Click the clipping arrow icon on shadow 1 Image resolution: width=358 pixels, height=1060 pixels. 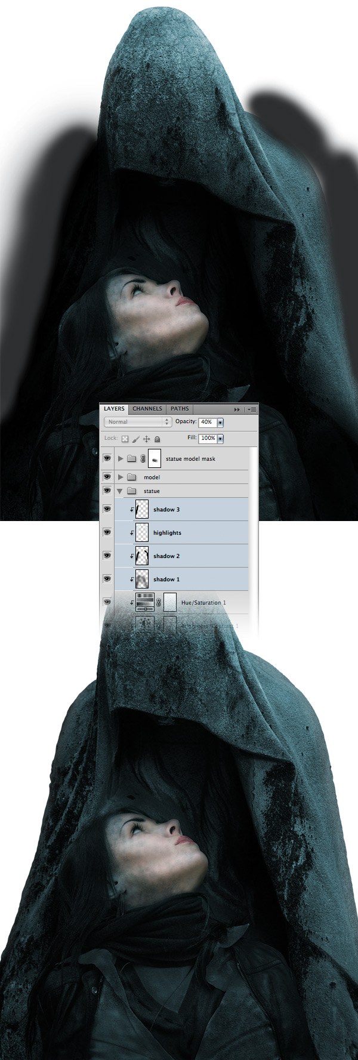132,580
